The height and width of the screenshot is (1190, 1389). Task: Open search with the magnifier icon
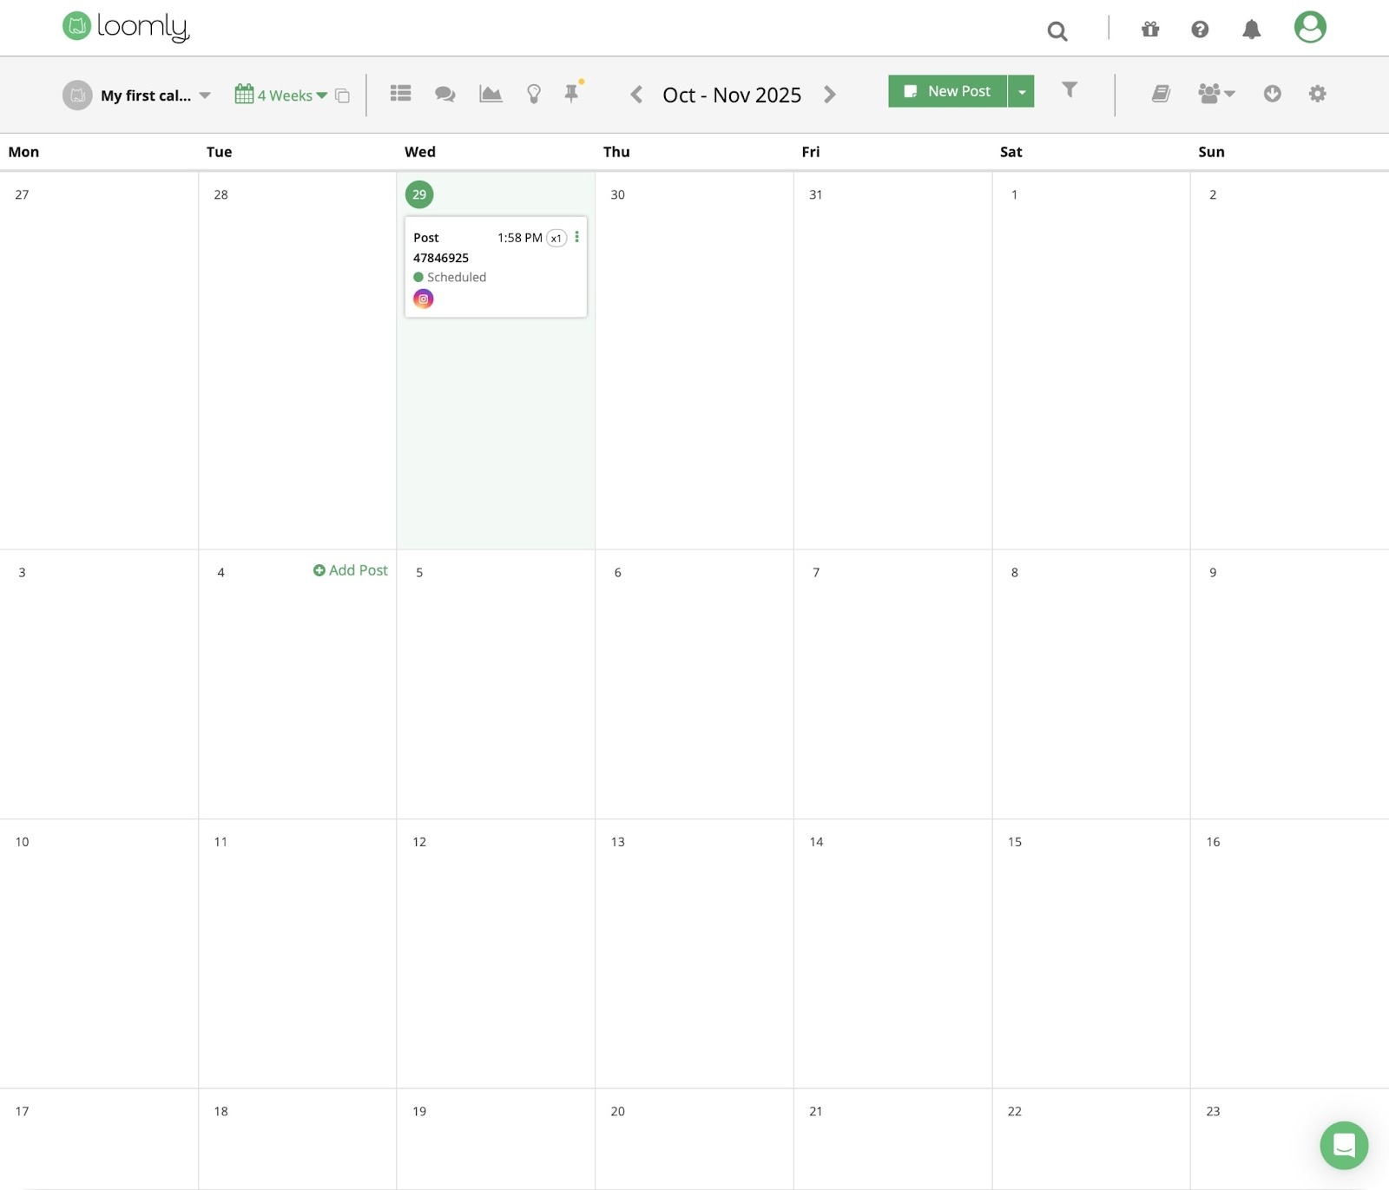(1057, 30)
